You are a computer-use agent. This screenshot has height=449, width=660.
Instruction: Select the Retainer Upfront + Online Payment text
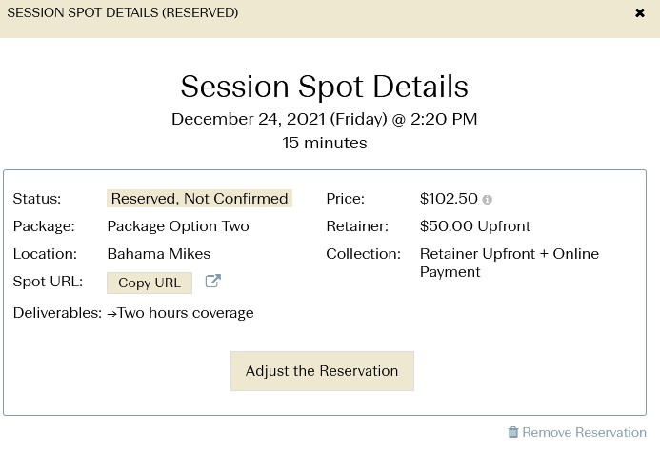click(510, 263)
